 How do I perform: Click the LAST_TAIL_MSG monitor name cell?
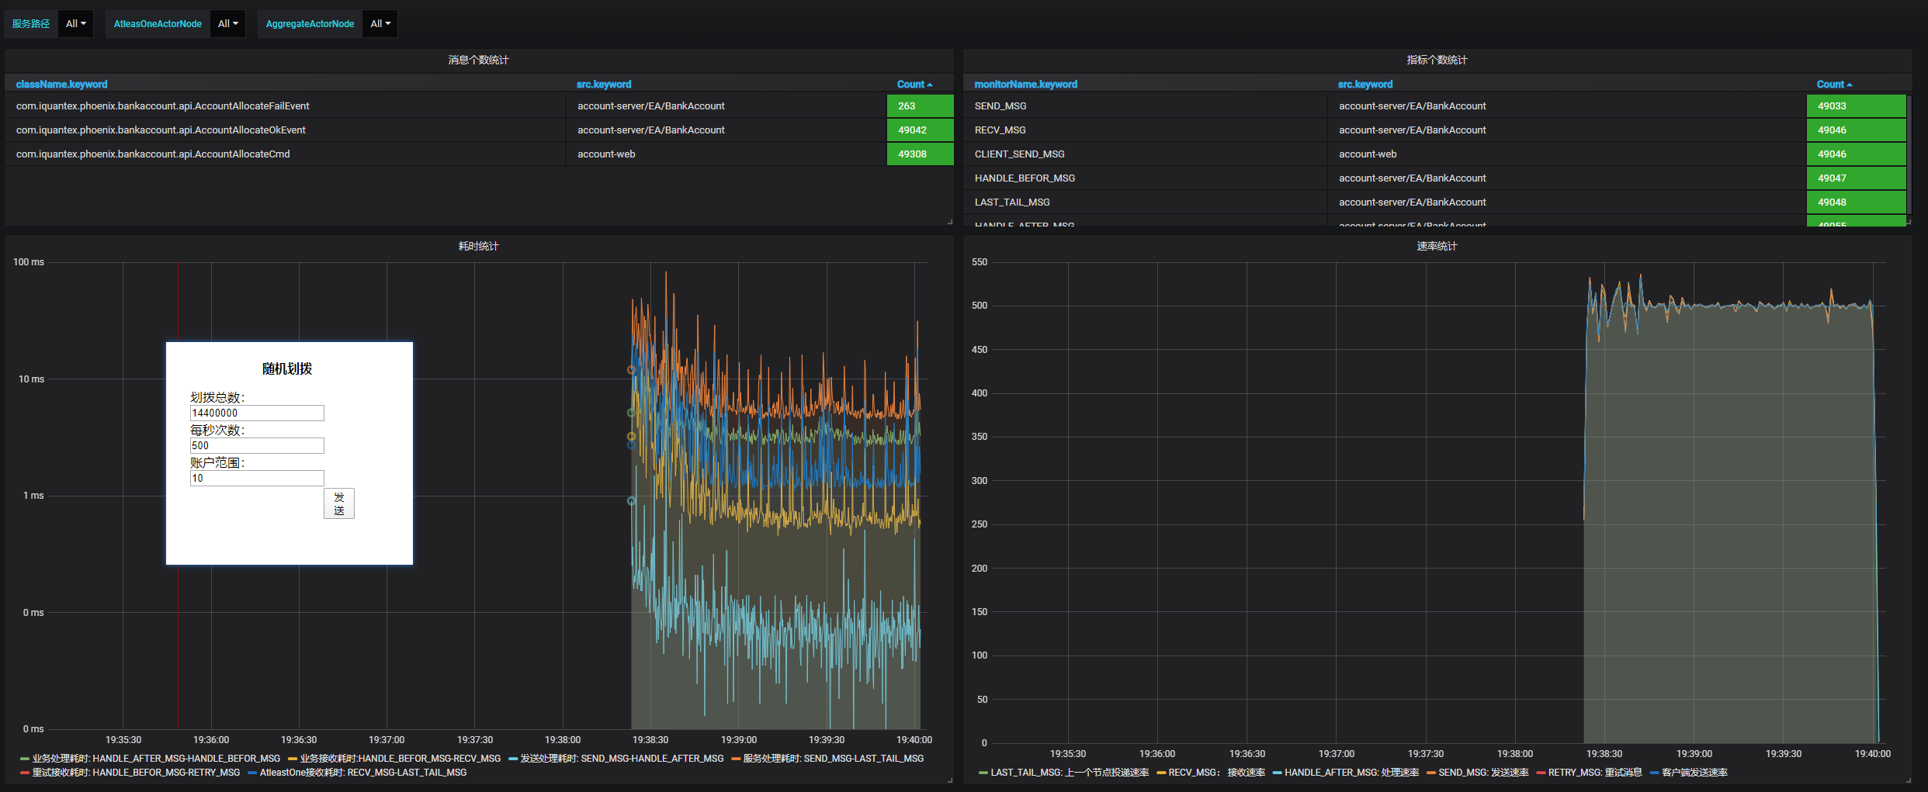coord(1145,202)
